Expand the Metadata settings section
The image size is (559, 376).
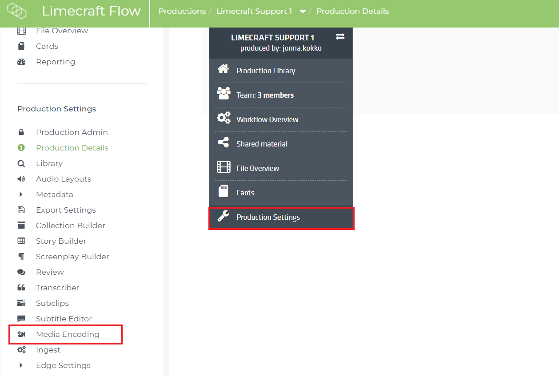(x=21, y=194)
